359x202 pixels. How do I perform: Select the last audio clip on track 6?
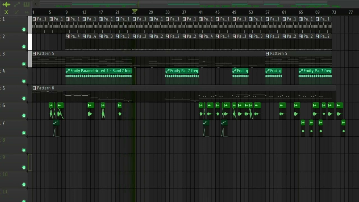(339, 111)
